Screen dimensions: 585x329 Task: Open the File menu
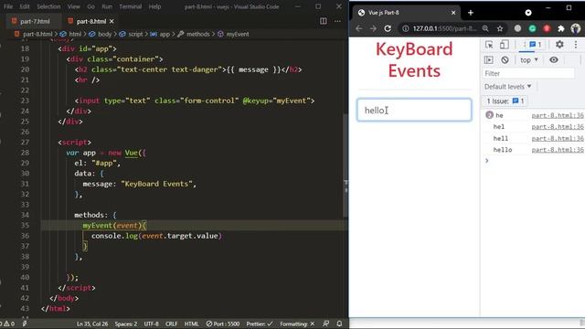(x=8, y=6)
